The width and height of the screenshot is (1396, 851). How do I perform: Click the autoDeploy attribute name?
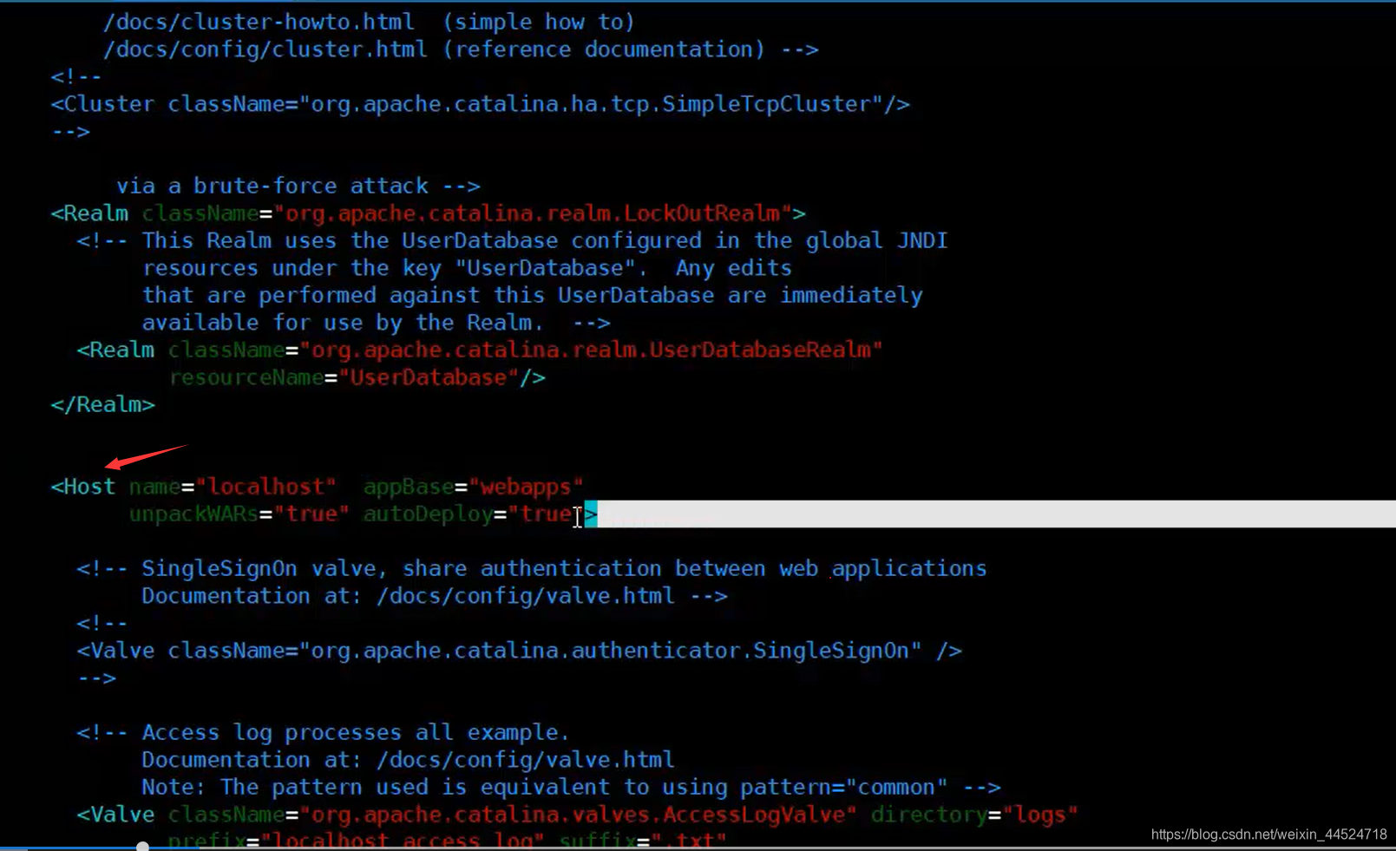click(x=428, y=514)
